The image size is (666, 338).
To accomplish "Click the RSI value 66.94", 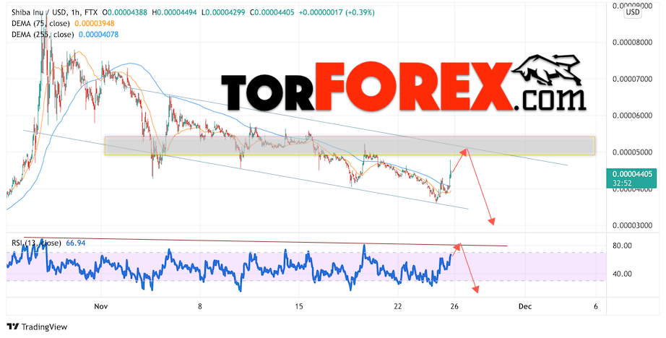I will point(76,243).
